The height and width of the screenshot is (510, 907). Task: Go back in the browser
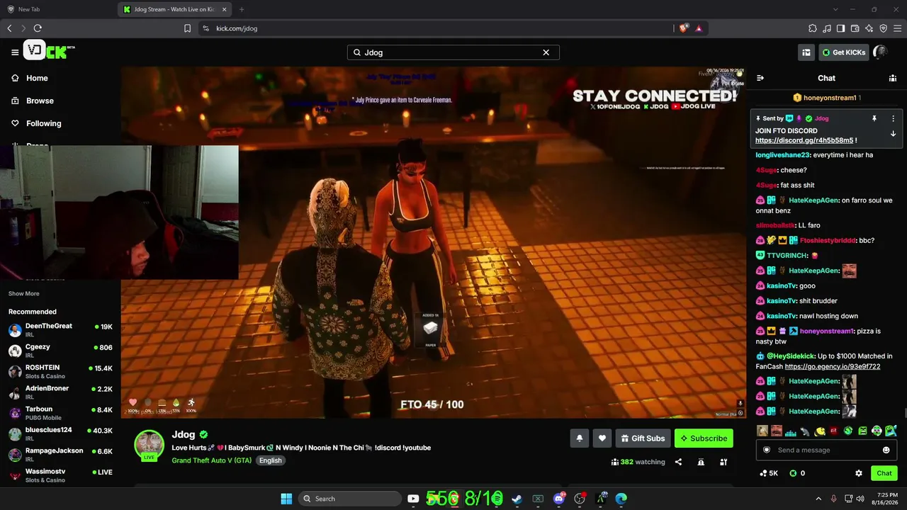[x=9, y=28]
